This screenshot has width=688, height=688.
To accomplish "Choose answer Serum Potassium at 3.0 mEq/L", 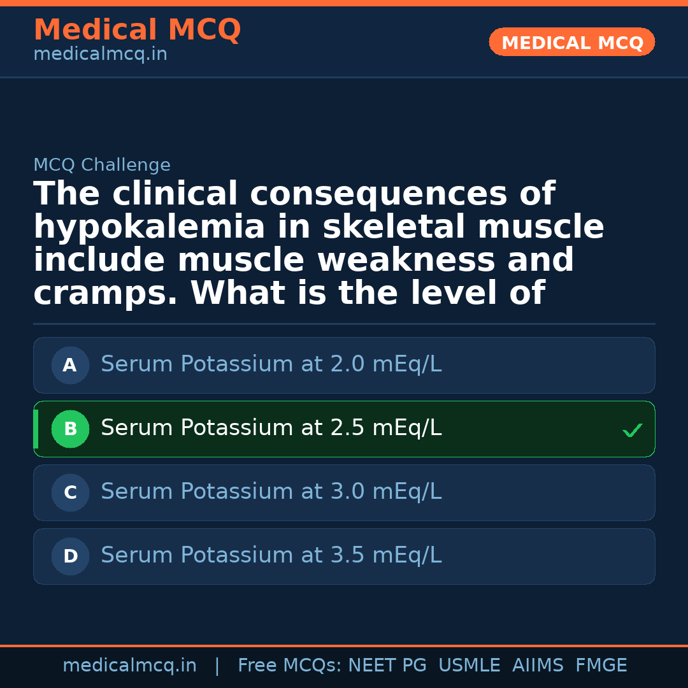I will [271, 492].
